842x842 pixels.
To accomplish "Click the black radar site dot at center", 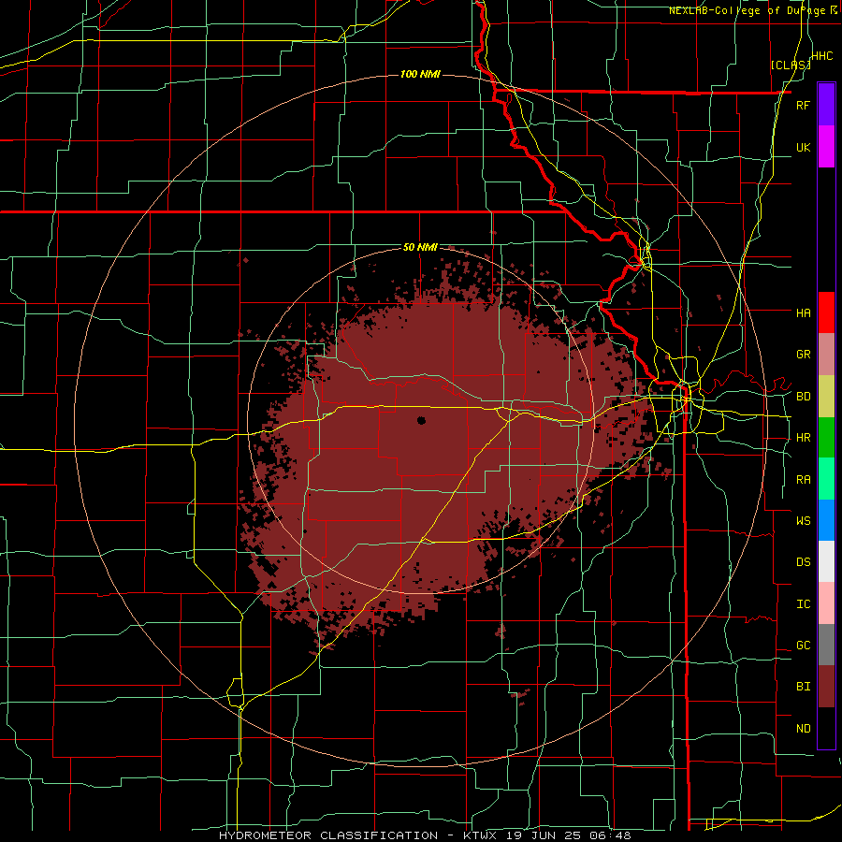I will (422, 420).
